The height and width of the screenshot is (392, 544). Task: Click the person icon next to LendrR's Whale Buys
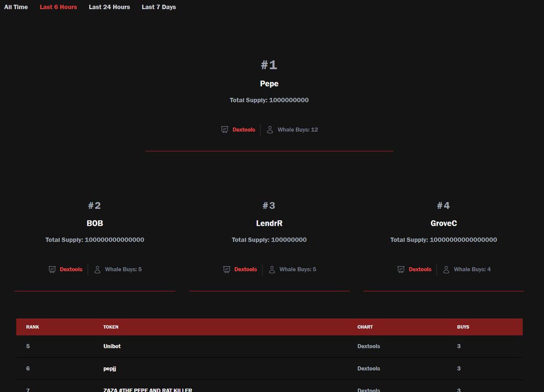(x=272, y=269)
